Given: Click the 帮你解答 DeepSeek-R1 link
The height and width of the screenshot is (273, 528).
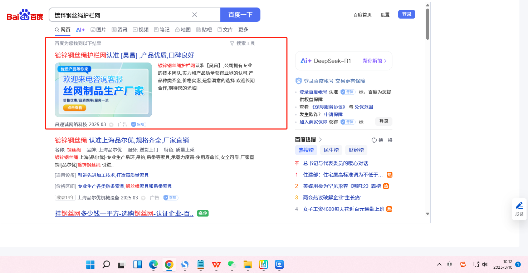Looking at the screenshot, I should 375,61.
